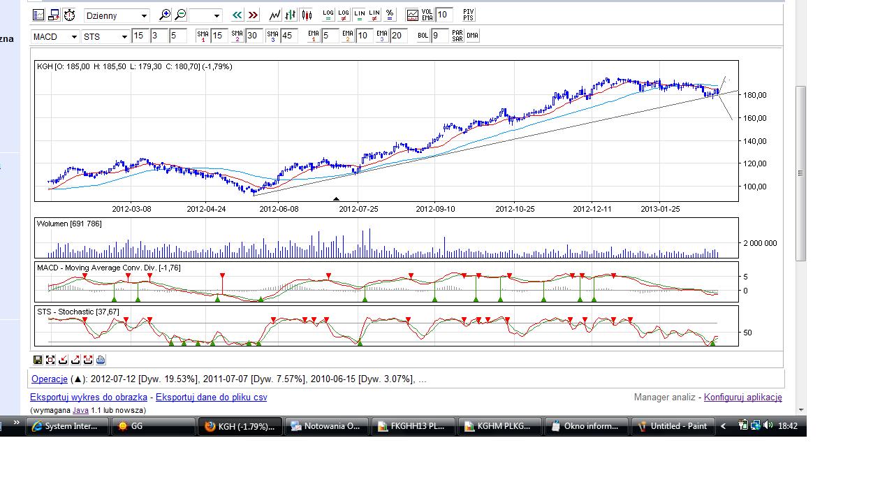
Task: Click Eksportuj wykres do obrazka link
Action: coord(89,398)
